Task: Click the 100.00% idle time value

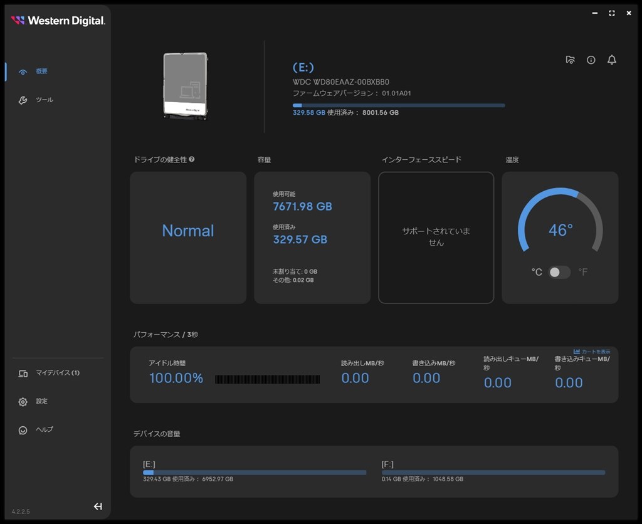Action: [176, 378]
